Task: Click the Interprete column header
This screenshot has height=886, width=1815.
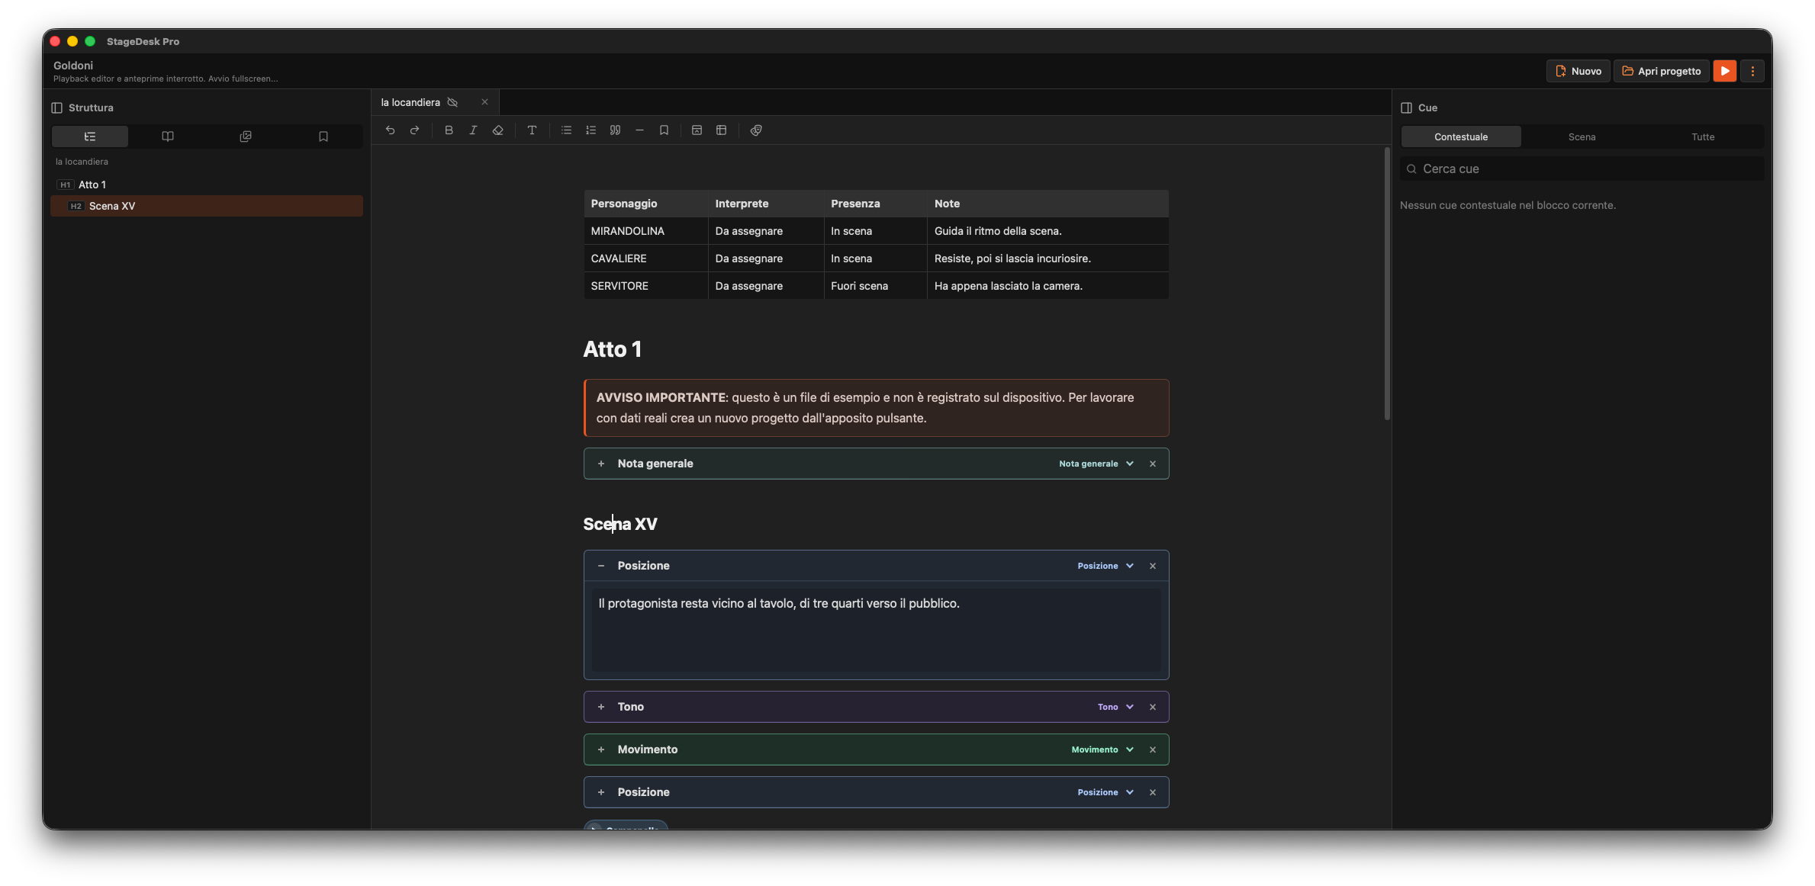Action: (x=765, y=204)
